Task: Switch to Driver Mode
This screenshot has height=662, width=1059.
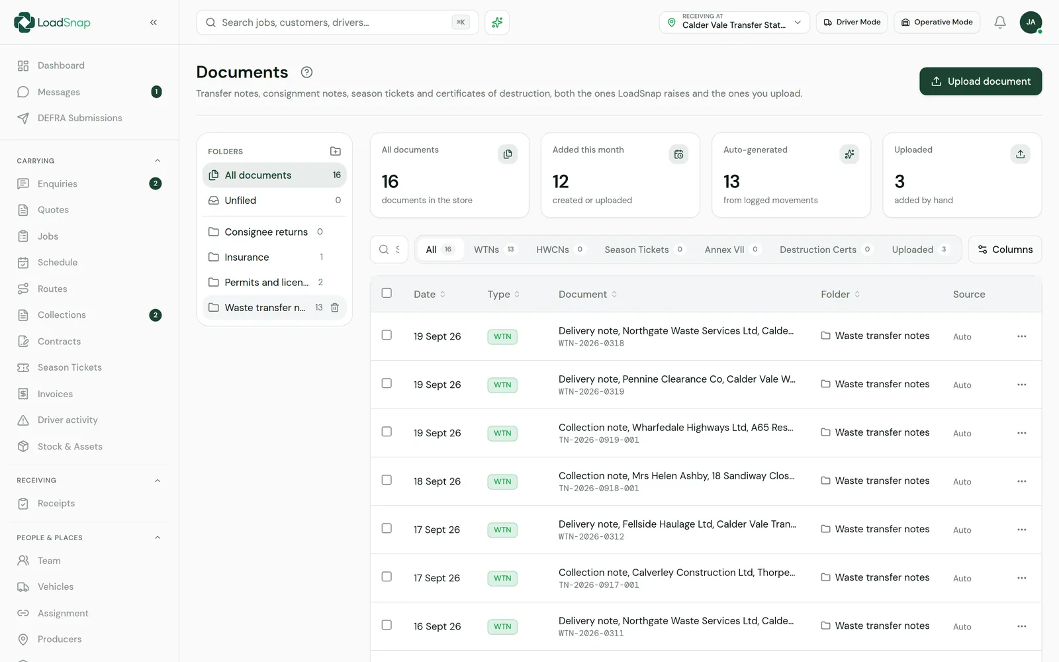Action: pyautogui.click(x=852, y=23)
